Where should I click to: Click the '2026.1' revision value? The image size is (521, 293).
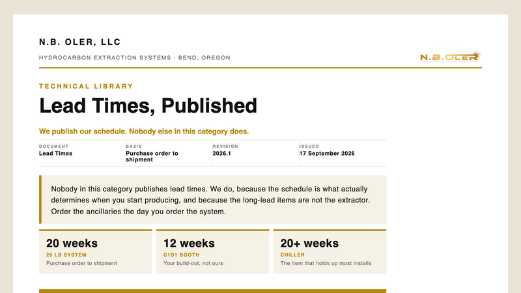click(x=221, y=154)
